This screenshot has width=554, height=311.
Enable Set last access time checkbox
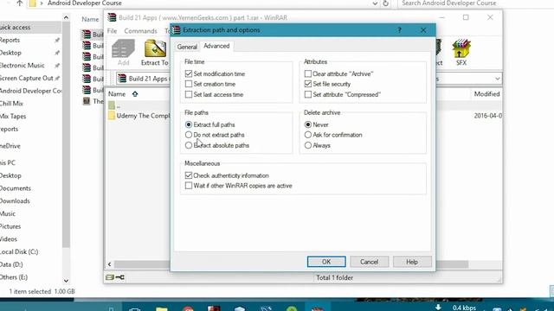coord(189,94)
